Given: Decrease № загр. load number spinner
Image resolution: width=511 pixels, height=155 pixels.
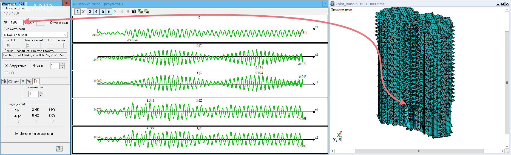Looking at the screenshot, I should [x=63, y=67].
